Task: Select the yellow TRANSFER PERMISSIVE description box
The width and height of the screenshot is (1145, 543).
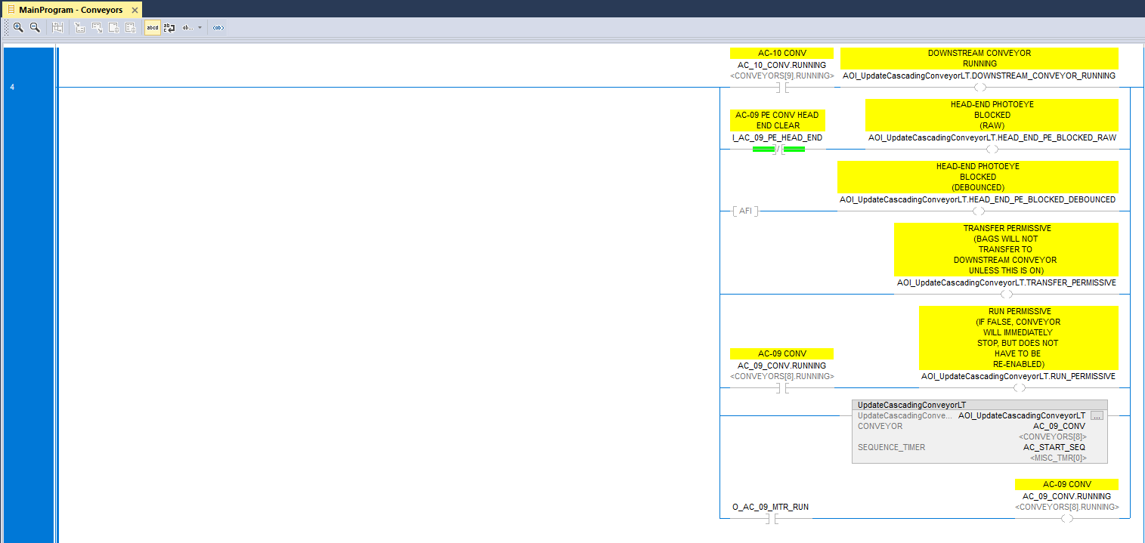Action: pos(1006,249)
